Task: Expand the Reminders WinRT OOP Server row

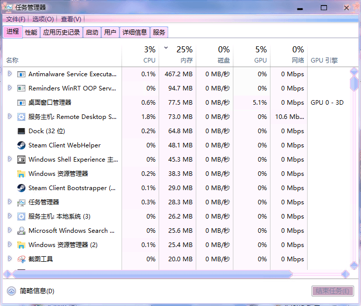Action: pos(10,88)
